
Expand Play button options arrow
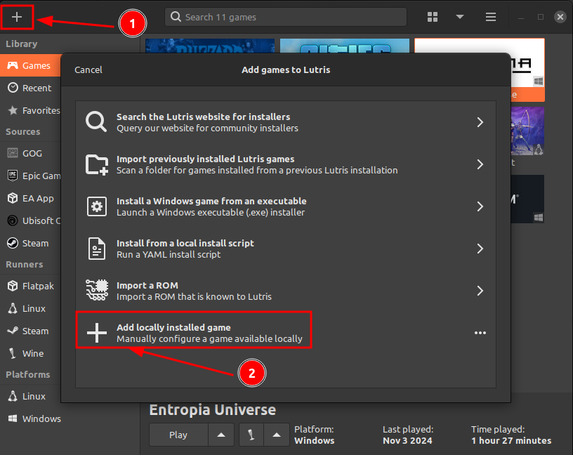[x=221, y=435]
